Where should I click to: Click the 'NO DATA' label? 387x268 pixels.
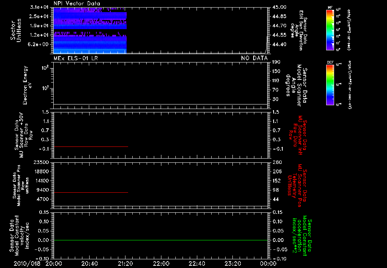pos(254,58)
